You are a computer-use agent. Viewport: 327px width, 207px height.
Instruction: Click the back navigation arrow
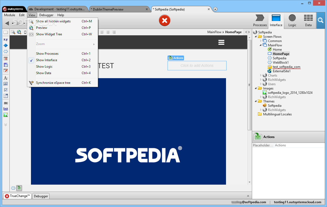(7, 23)
